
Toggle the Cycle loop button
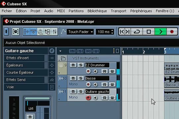pos(137,32)
